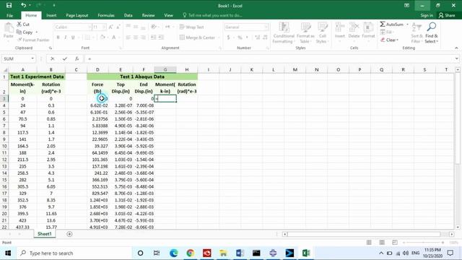This screenshot has width=462, height=260.
Task: Click the Delete cells icon
Action: pyautogui.click(x=354, y=27)
